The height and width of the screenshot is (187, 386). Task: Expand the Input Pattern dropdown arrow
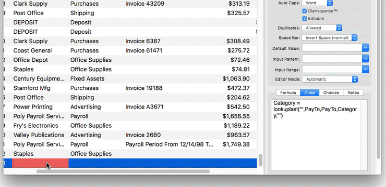pos(366,59)
